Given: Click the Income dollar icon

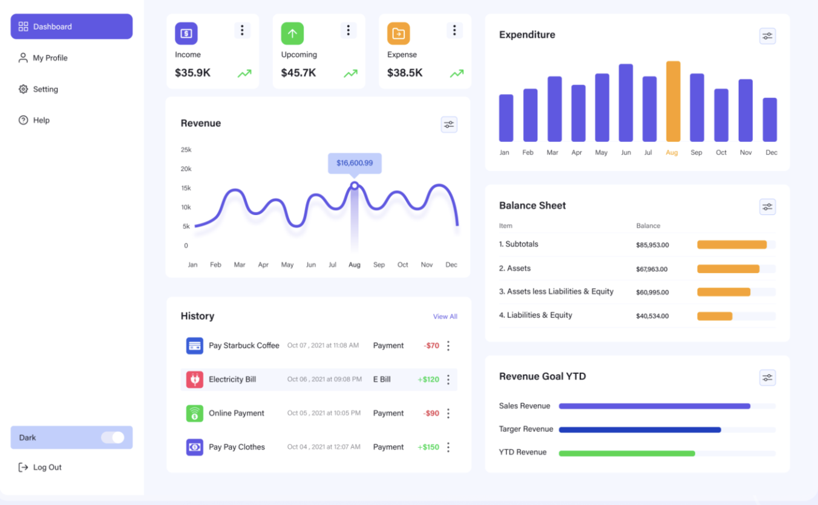Looking at the screenshot, I should [x=186, y=34].
